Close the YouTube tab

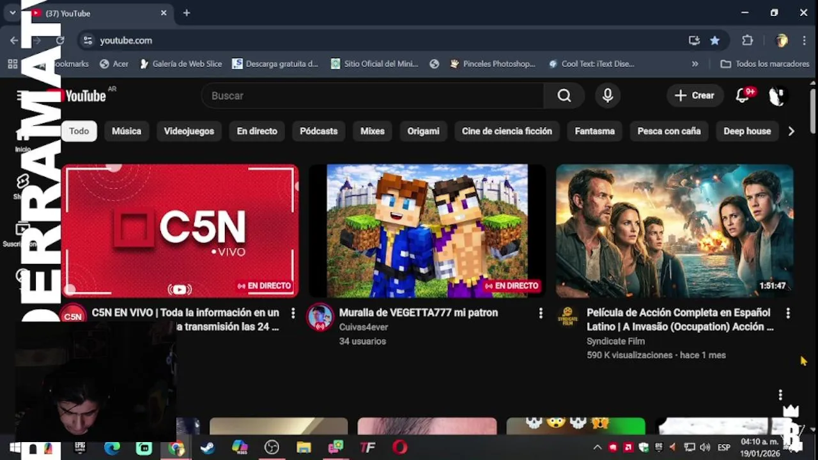tap(164, 13)
